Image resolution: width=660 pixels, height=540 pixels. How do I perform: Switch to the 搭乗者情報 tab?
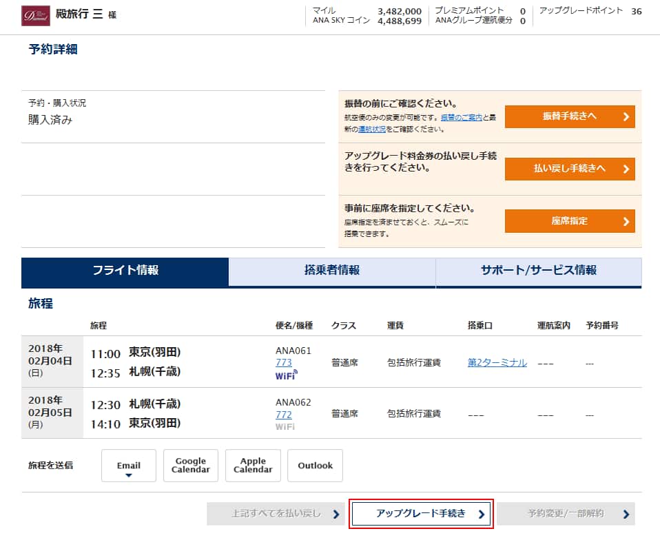(331, 271)
